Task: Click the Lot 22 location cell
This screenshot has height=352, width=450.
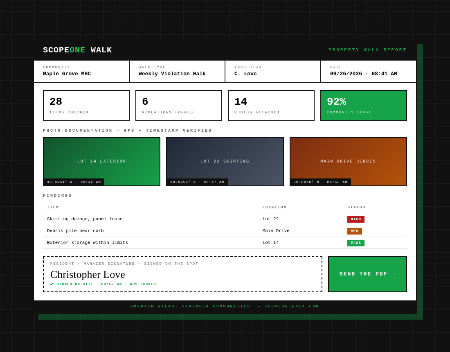Action: coord(271,219)
